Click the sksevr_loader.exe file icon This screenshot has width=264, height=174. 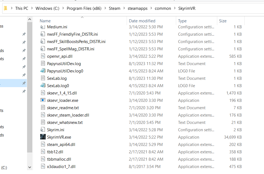click(43, 100)
